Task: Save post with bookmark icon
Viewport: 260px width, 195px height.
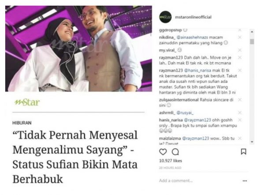Action: click(x=243, y=152)
